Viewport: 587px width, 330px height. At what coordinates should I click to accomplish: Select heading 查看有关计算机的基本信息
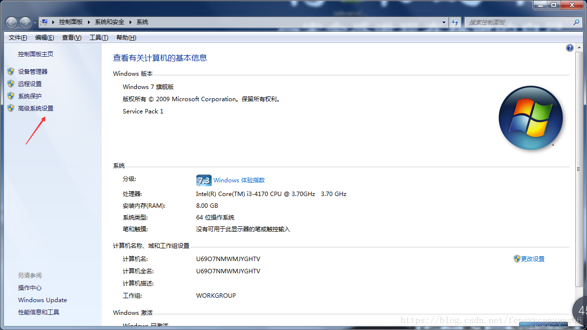tap(160, 58)
